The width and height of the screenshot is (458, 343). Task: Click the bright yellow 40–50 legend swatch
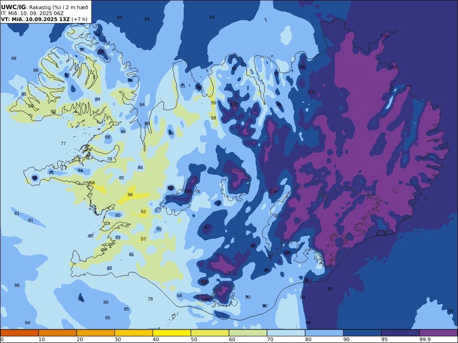(x=172, y=333)
